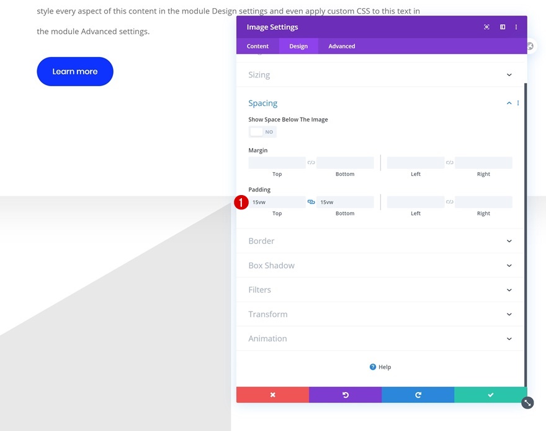
Task: Select the Design tab
Action: click(298, 46)
